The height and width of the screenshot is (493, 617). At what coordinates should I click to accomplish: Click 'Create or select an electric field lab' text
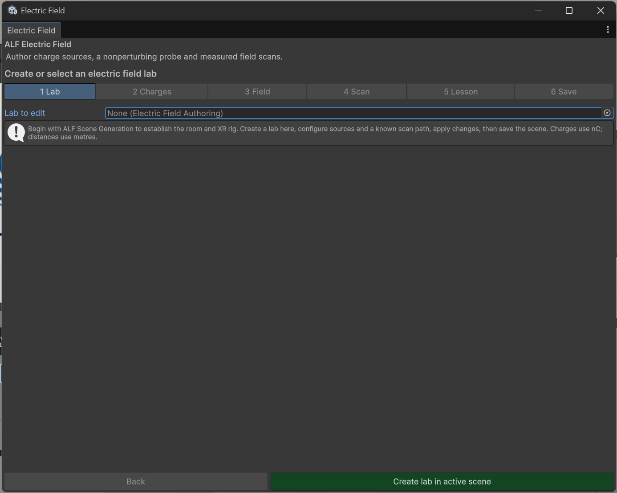(81, 73)
